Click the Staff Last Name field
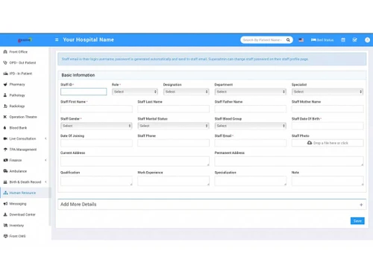Viewport: 373px width, 279px height. pyautogui.click(x=173, y=109)
